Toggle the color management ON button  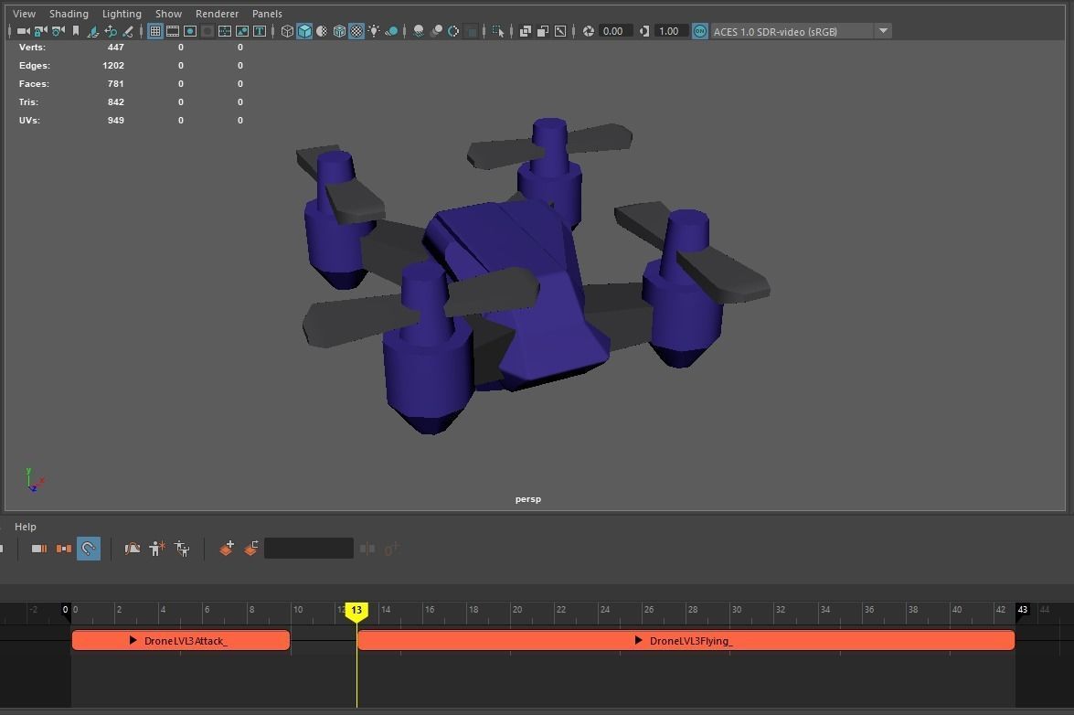click(x=700, y=31)
